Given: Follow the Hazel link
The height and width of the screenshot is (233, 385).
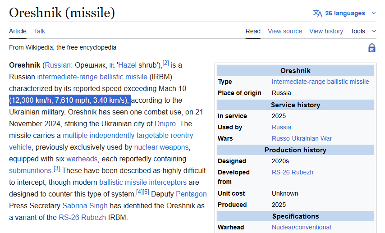Looking at the screenshot, I should [128, 65].
